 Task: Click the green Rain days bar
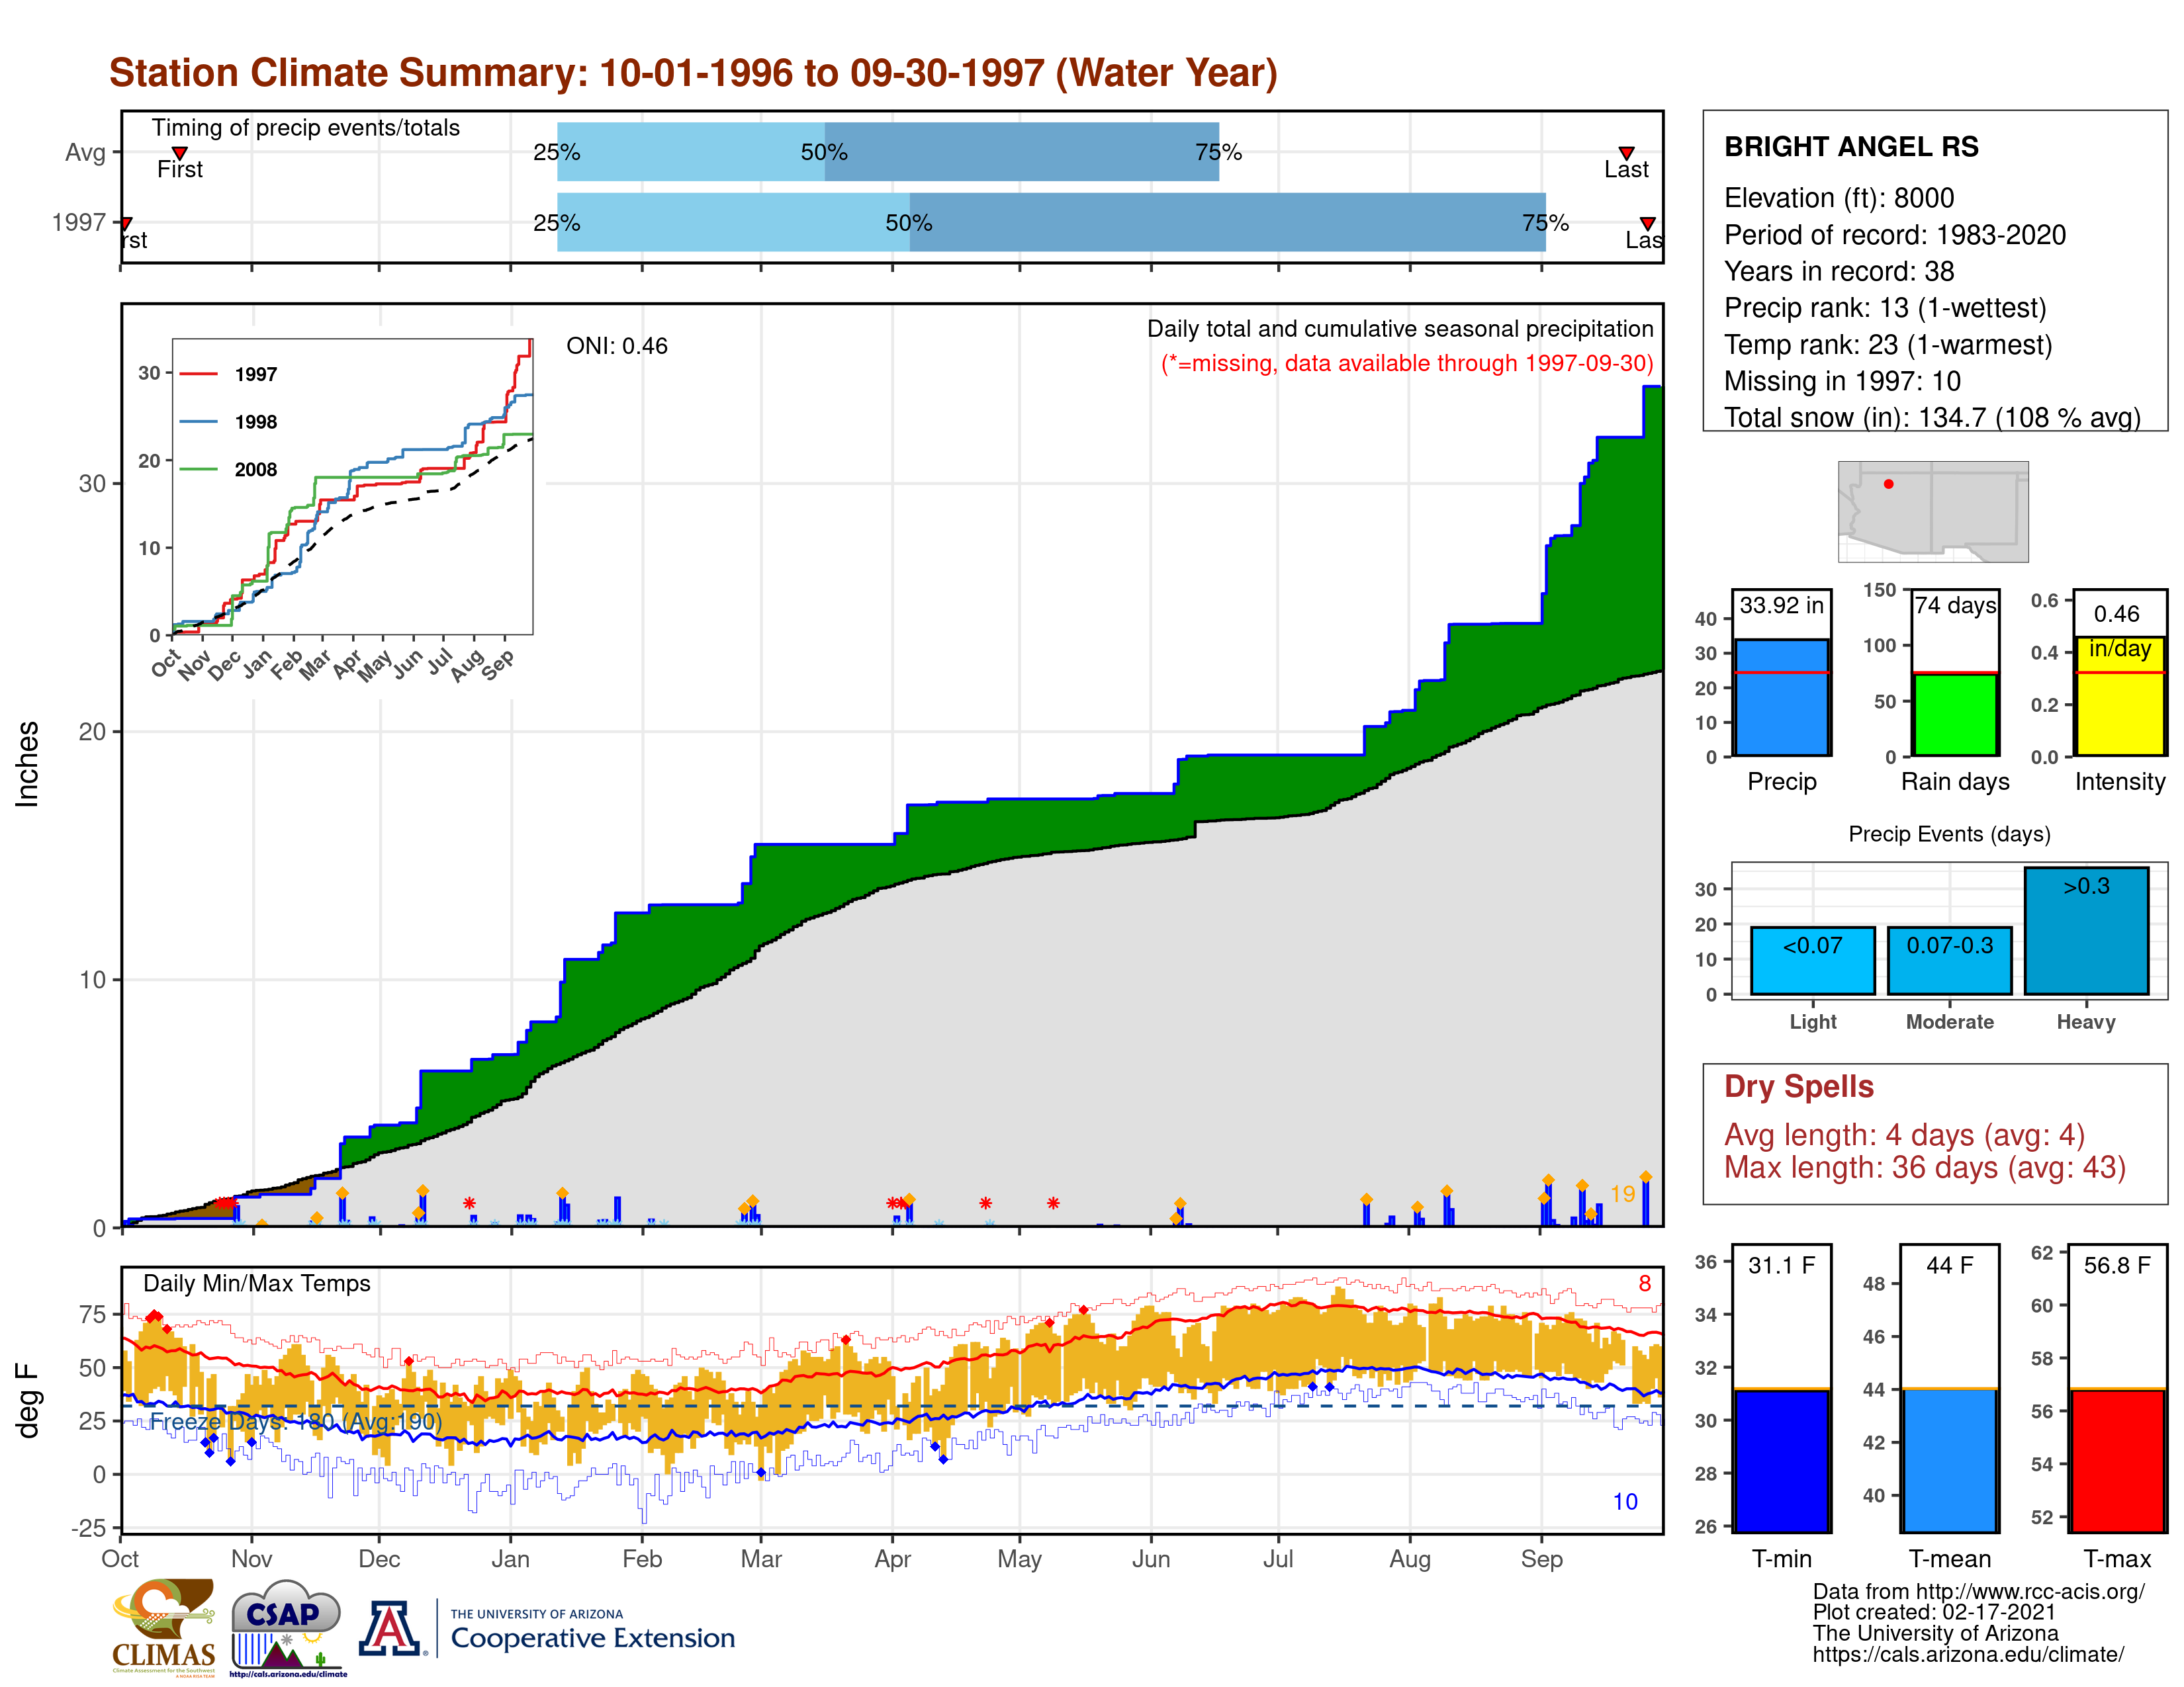click(1955, 714)
